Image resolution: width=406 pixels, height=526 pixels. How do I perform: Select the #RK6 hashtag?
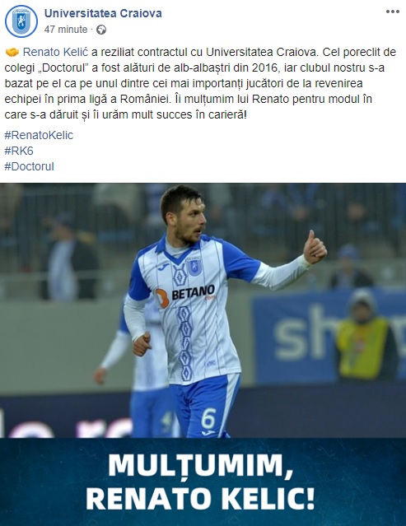pyautogui.click(x=19, y=151)
